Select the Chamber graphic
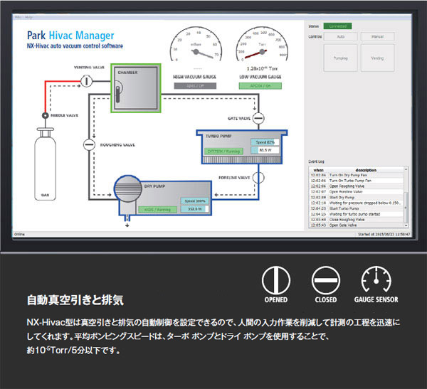The image size is (427, 389). coord(136,88)
